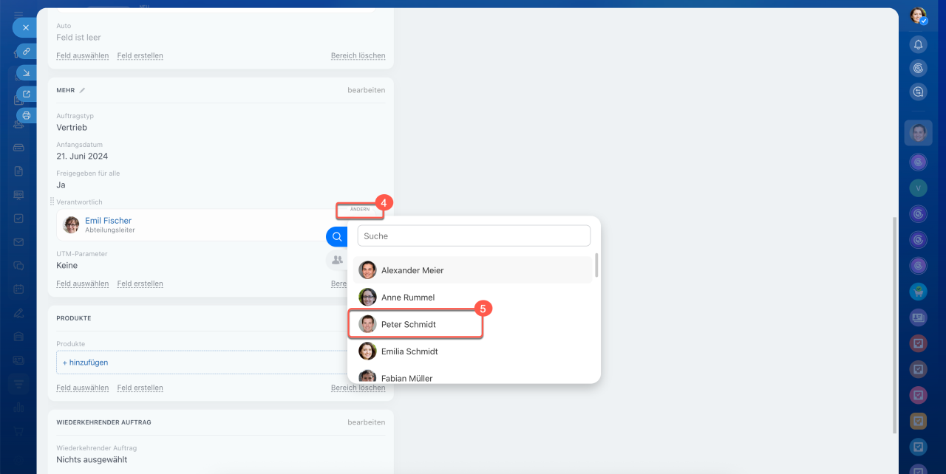Viewport: 946px width, 474px height.
Task: Click the copy link icon on the panel edge
Action: pos(27,52)
